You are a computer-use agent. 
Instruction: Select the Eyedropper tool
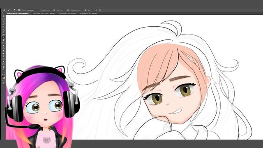[4, 32]
